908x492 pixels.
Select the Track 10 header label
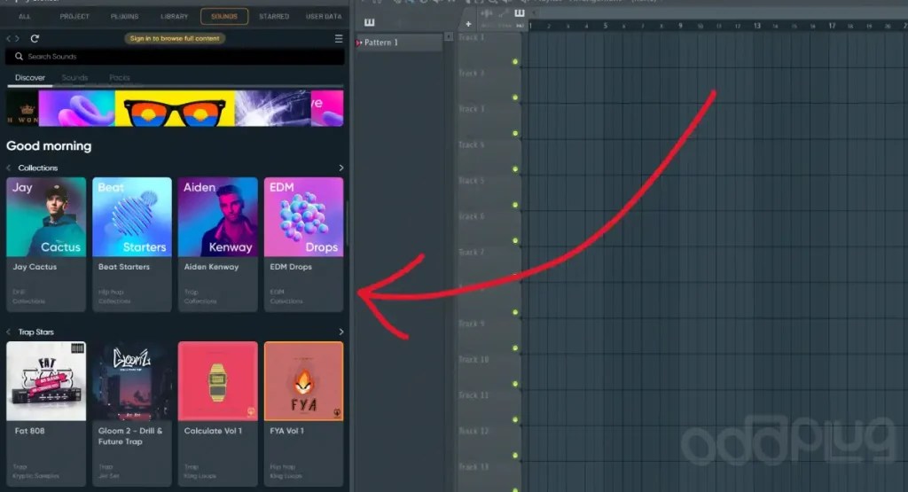[x=474, y=359]
